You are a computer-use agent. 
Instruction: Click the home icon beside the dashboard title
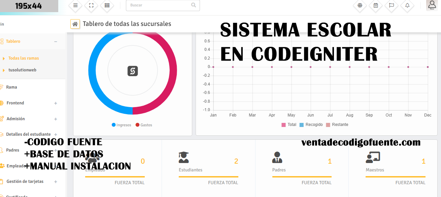coord(75,24)
